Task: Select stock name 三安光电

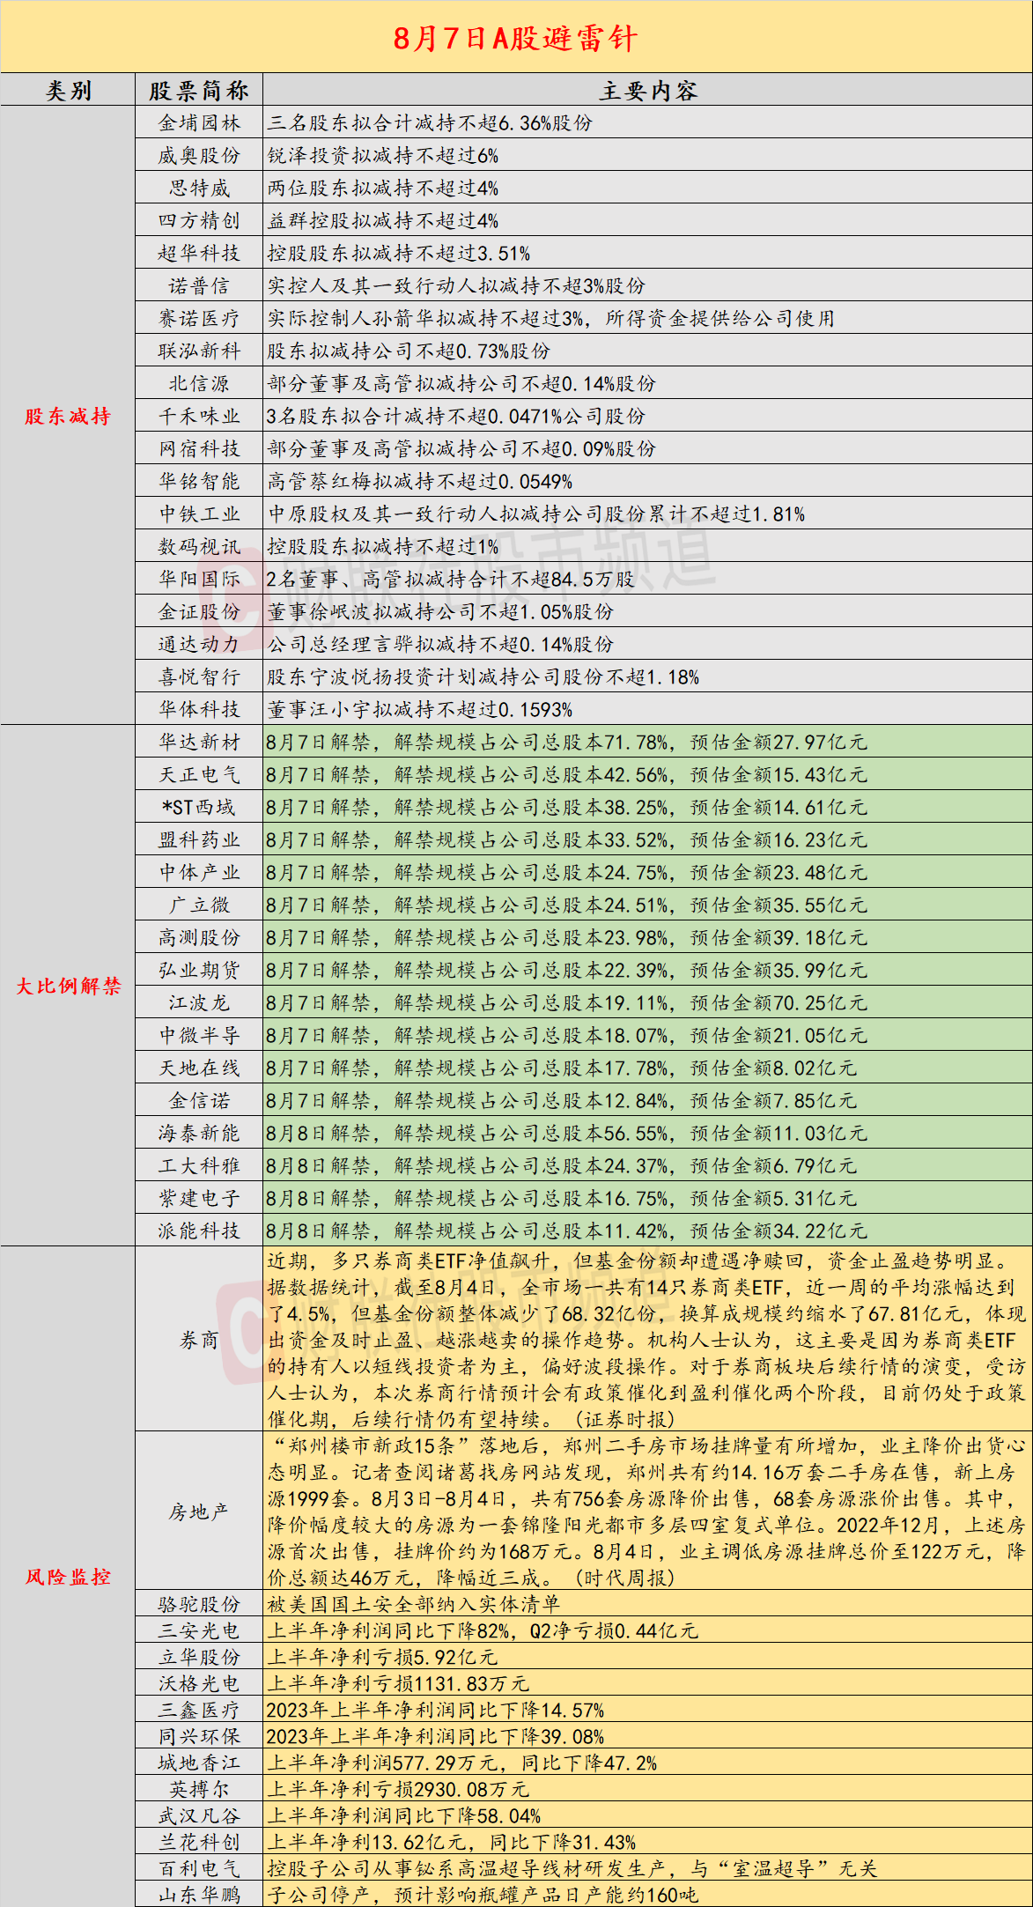Action: click(x=199, y=1630)
